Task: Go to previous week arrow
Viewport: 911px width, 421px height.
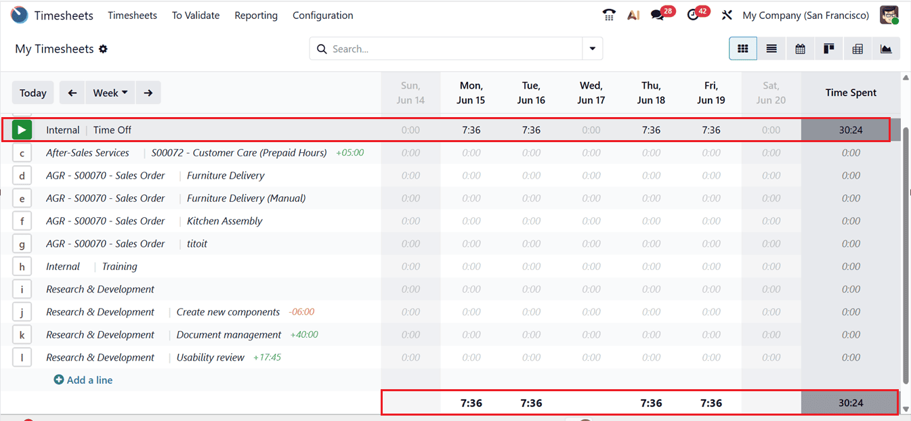Action: (x=72, y=93)
